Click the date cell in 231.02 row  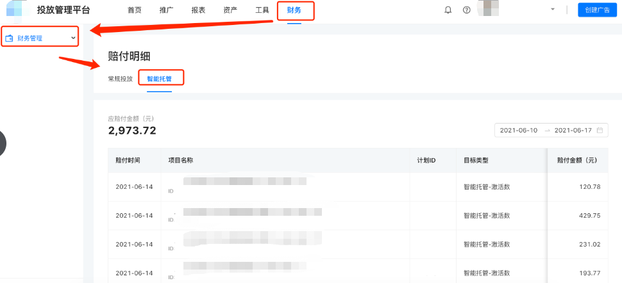134,244
